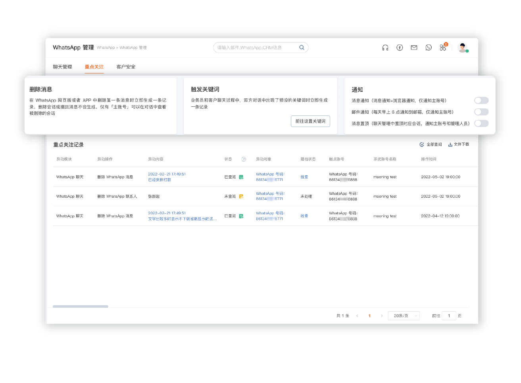Open 文字比较多时显示不下 content link

pos(183,219)
